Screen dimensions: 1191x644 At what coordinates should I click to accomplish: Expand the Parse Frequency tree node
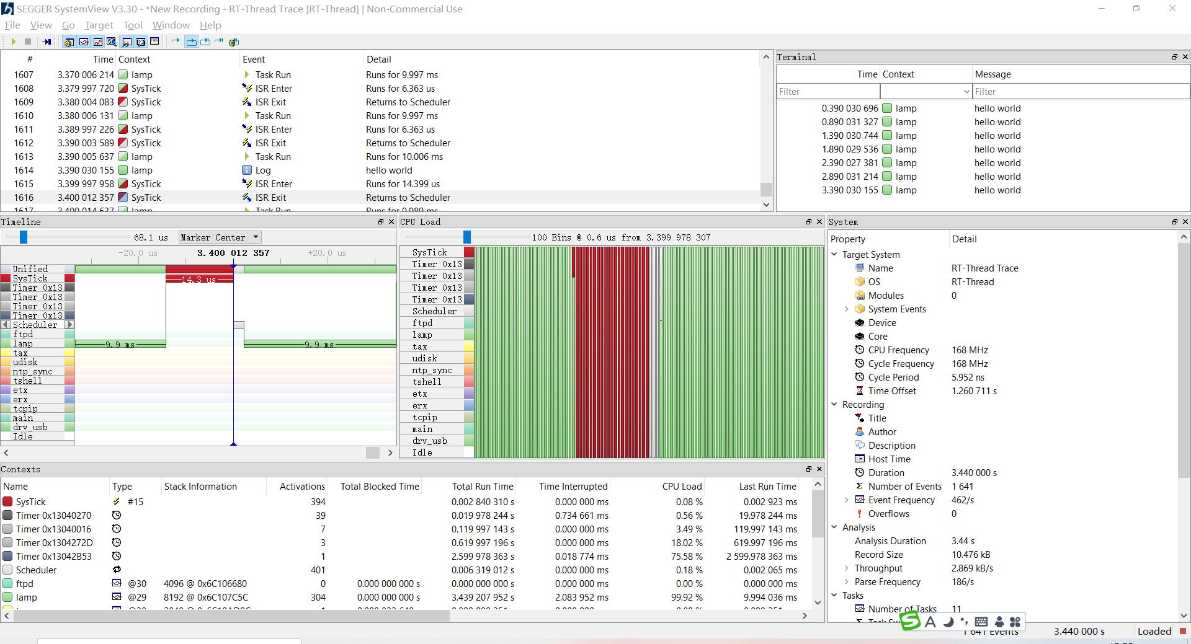point(847,581)
